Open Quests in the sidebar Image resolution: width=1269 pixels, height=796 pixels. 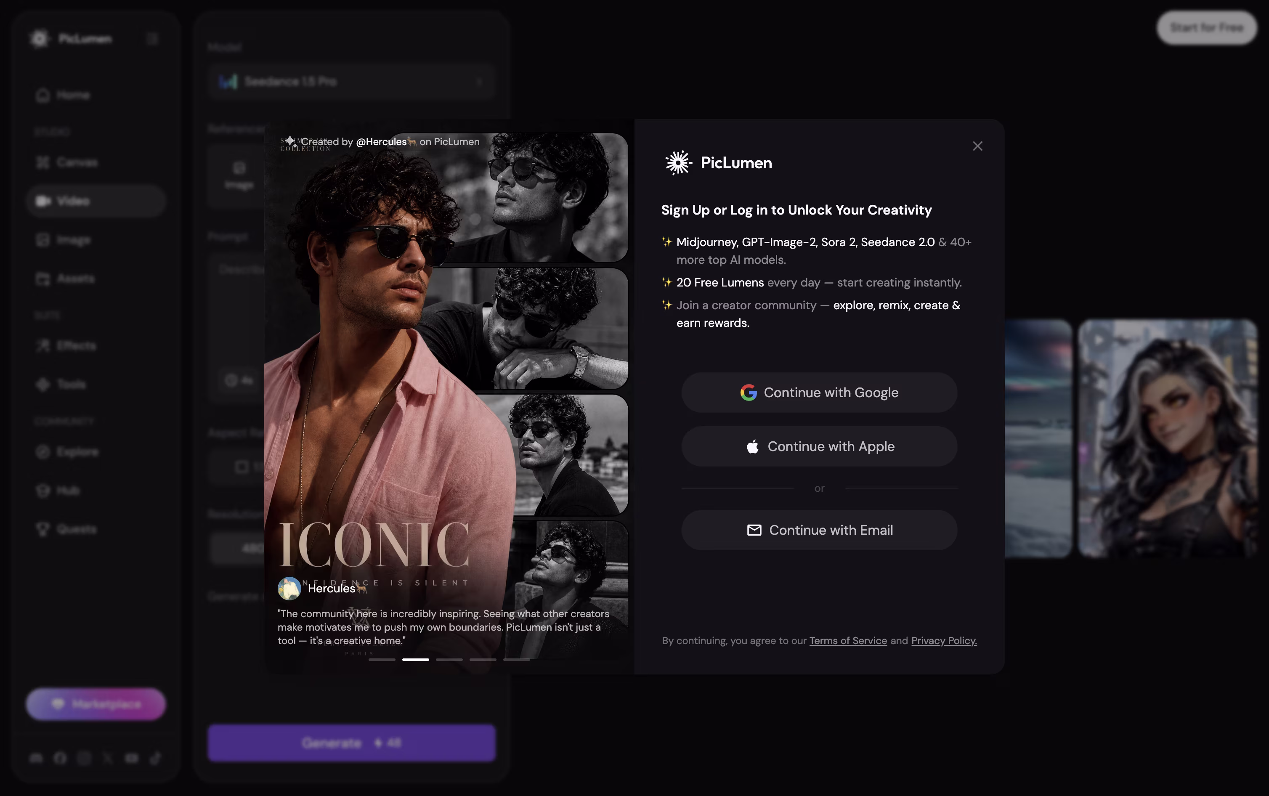tap(96, 529)
